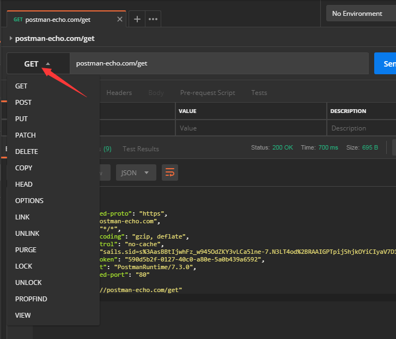
Task: Click the "PostmanRuntime/7.3.0" response value
Action: [x=153, y=267]
